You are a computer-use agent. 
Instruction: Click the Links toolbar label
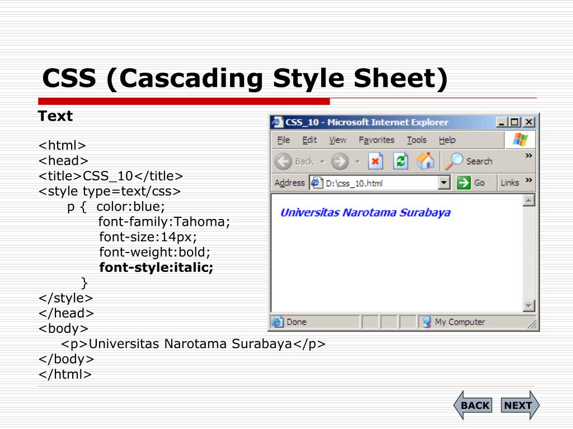(x=510, y=183)
